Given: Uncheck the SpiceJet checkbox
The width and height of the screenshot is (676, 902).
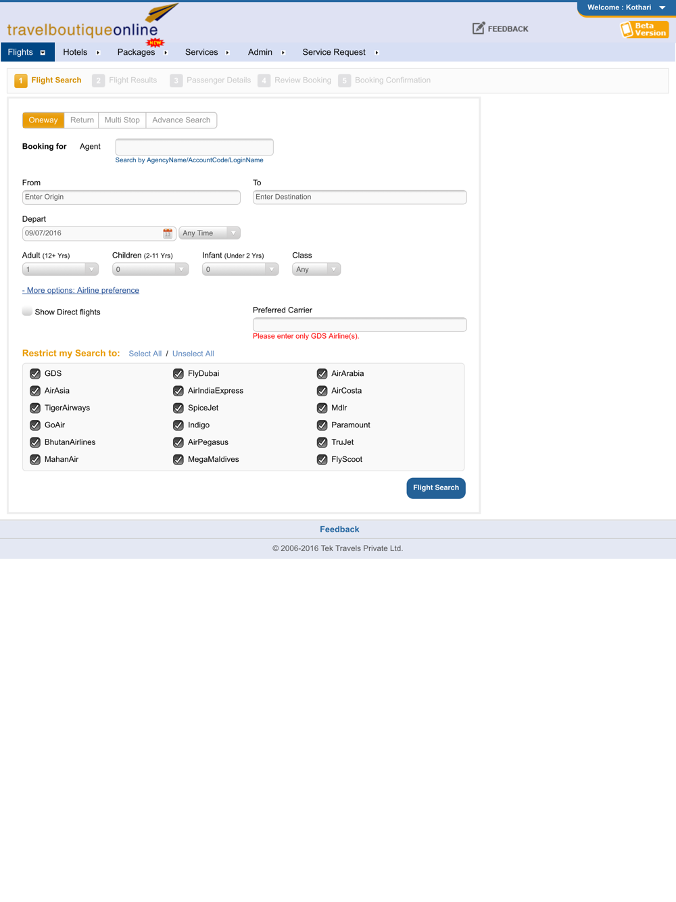Looking at the screenshot, I should click(x=178, y=408).
